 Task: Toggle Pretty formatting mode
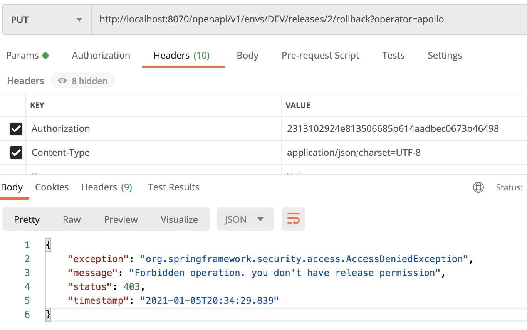(x=27, y=219)
